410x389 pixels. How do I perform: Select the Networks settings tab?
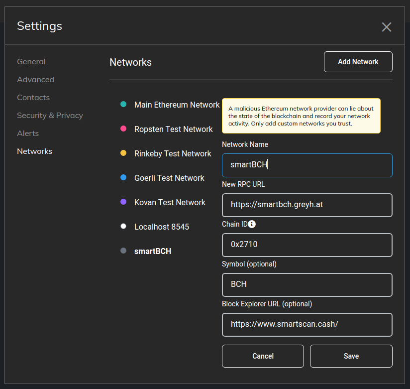[x=34, y=151]
